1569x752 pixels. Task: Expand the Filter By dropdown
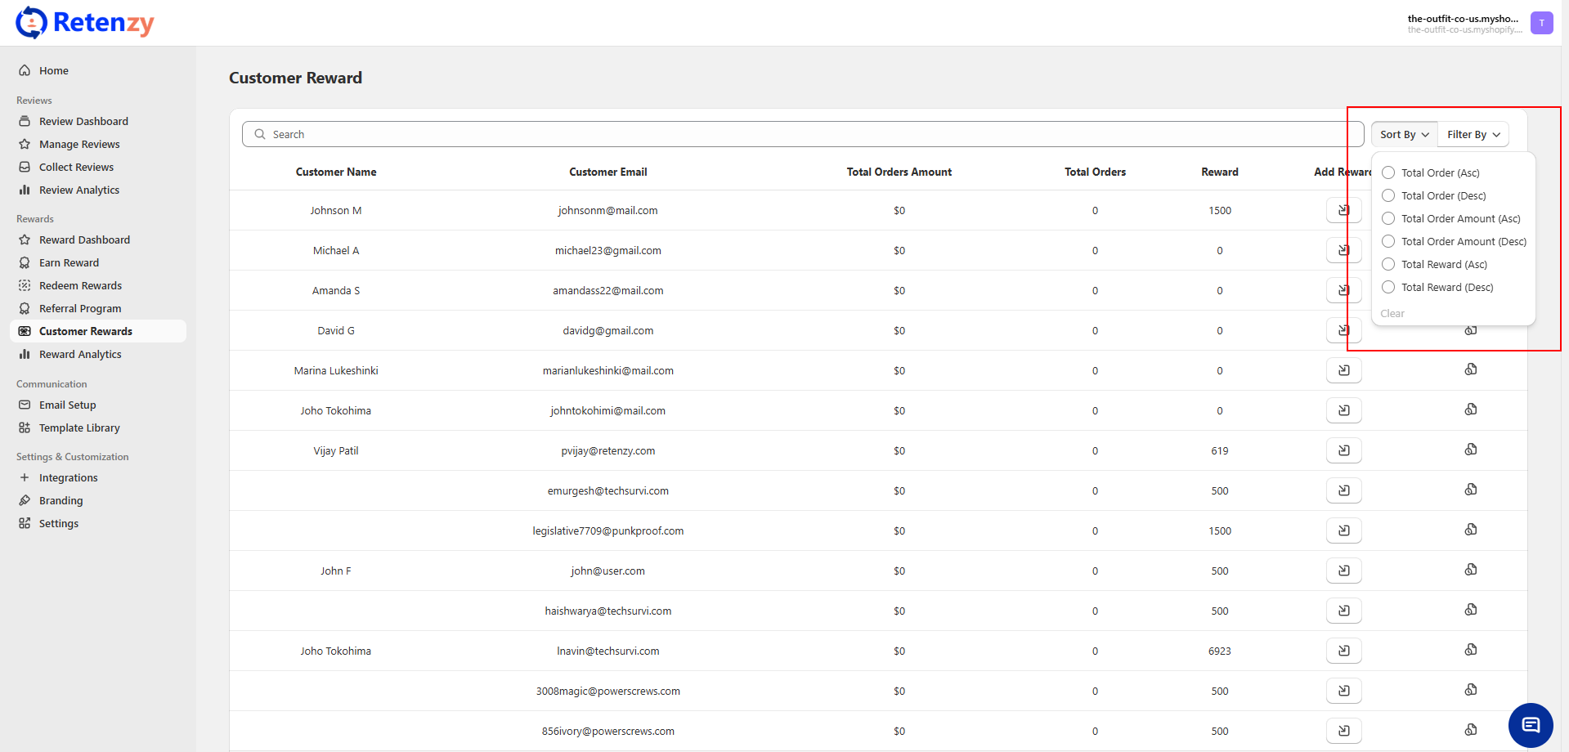click(x=1473, y=134)
